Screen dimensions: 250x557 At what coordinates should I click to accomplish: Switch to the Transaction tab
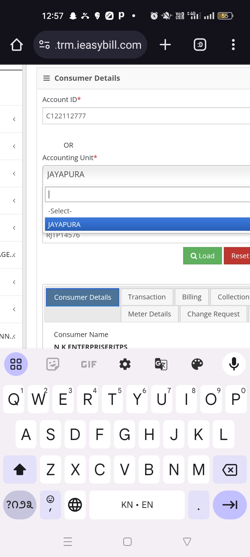[147, 297]
